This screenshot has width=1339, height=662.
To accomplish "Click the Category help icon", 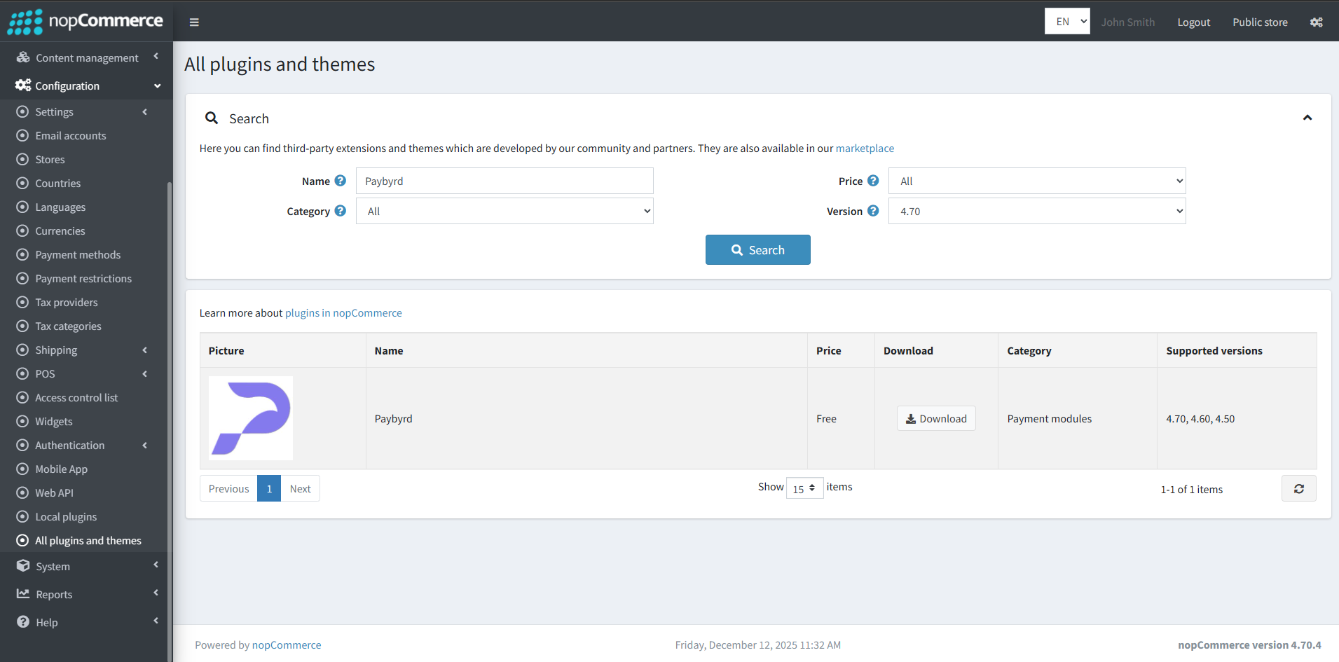I will (341, 210).
